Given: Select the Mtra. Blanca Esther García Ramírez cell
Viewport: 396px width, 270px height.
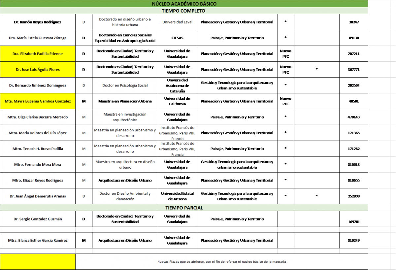Looking at the screenshot, I should [x=38, y=241].
